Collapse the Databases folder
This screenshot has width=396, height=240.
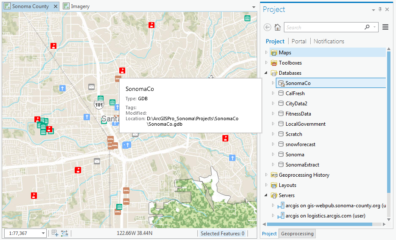tap(266, 73)
